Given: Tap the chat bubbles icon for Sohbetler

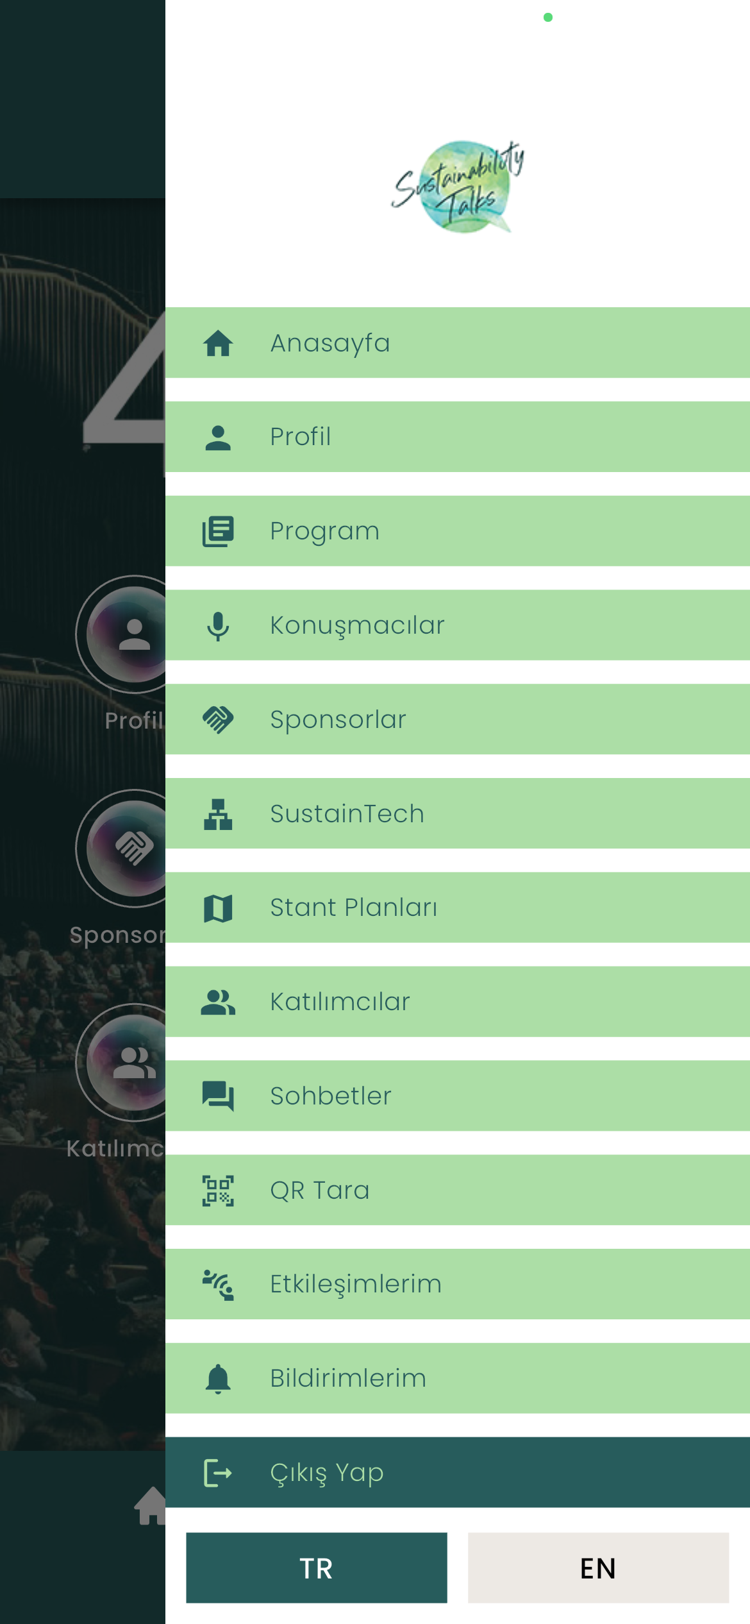Looking at the screenshot, I should click(x=218, y=1096).
